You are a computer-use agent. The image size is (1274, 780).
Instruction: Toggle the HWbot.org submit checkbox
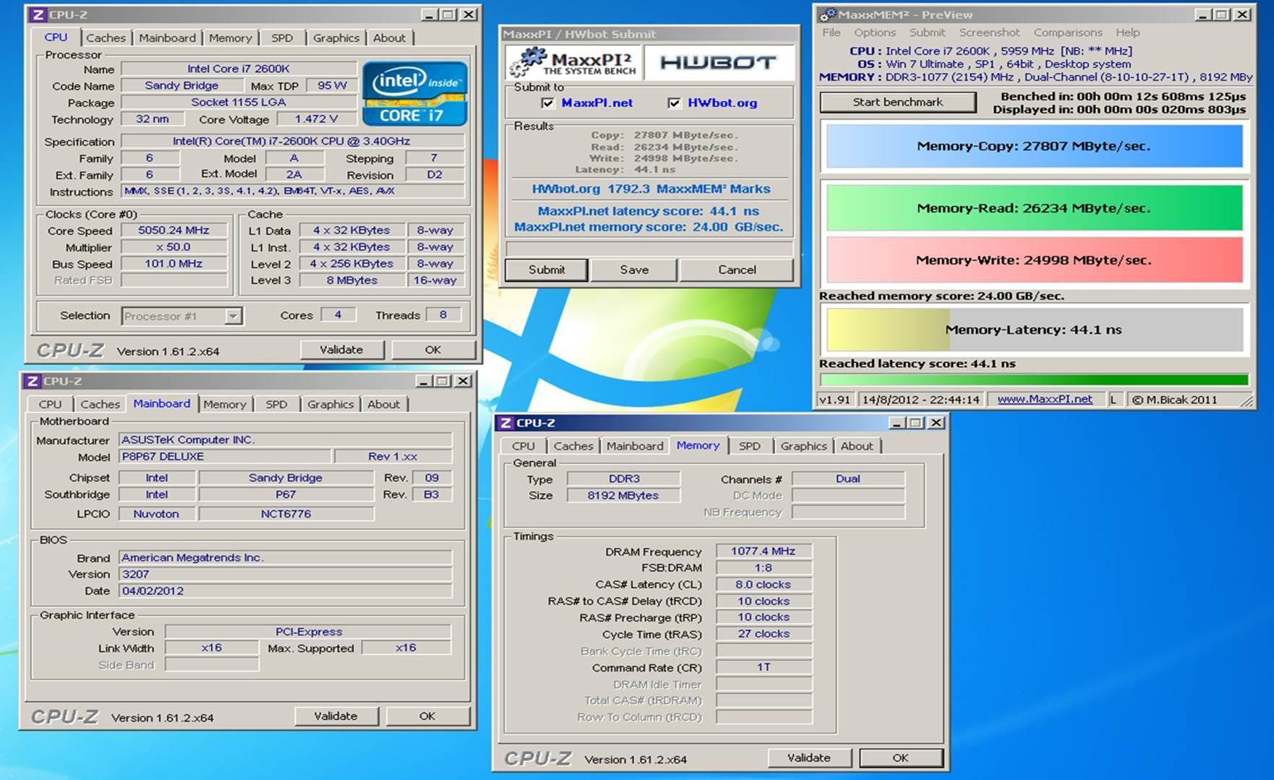[674, 103]
